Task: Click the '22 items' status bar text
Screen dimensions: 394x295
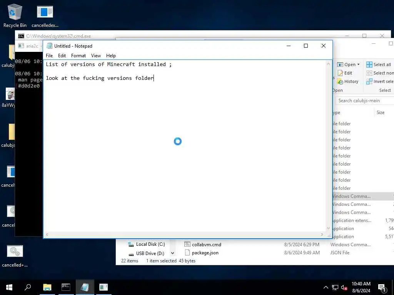Action: tap(130, 261)
